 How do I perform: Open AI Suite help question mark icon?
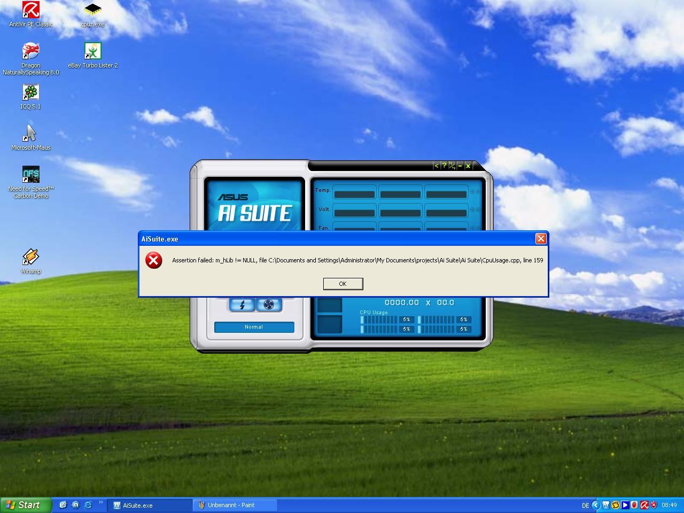(444, 166)
